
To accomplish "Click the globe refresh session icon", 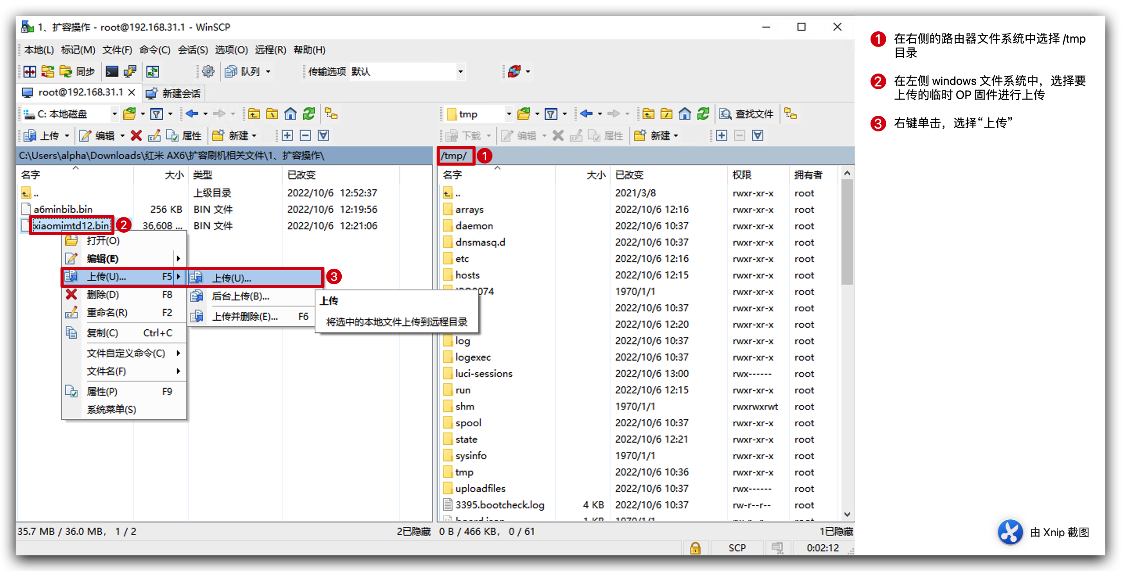I will coord(514,72).
